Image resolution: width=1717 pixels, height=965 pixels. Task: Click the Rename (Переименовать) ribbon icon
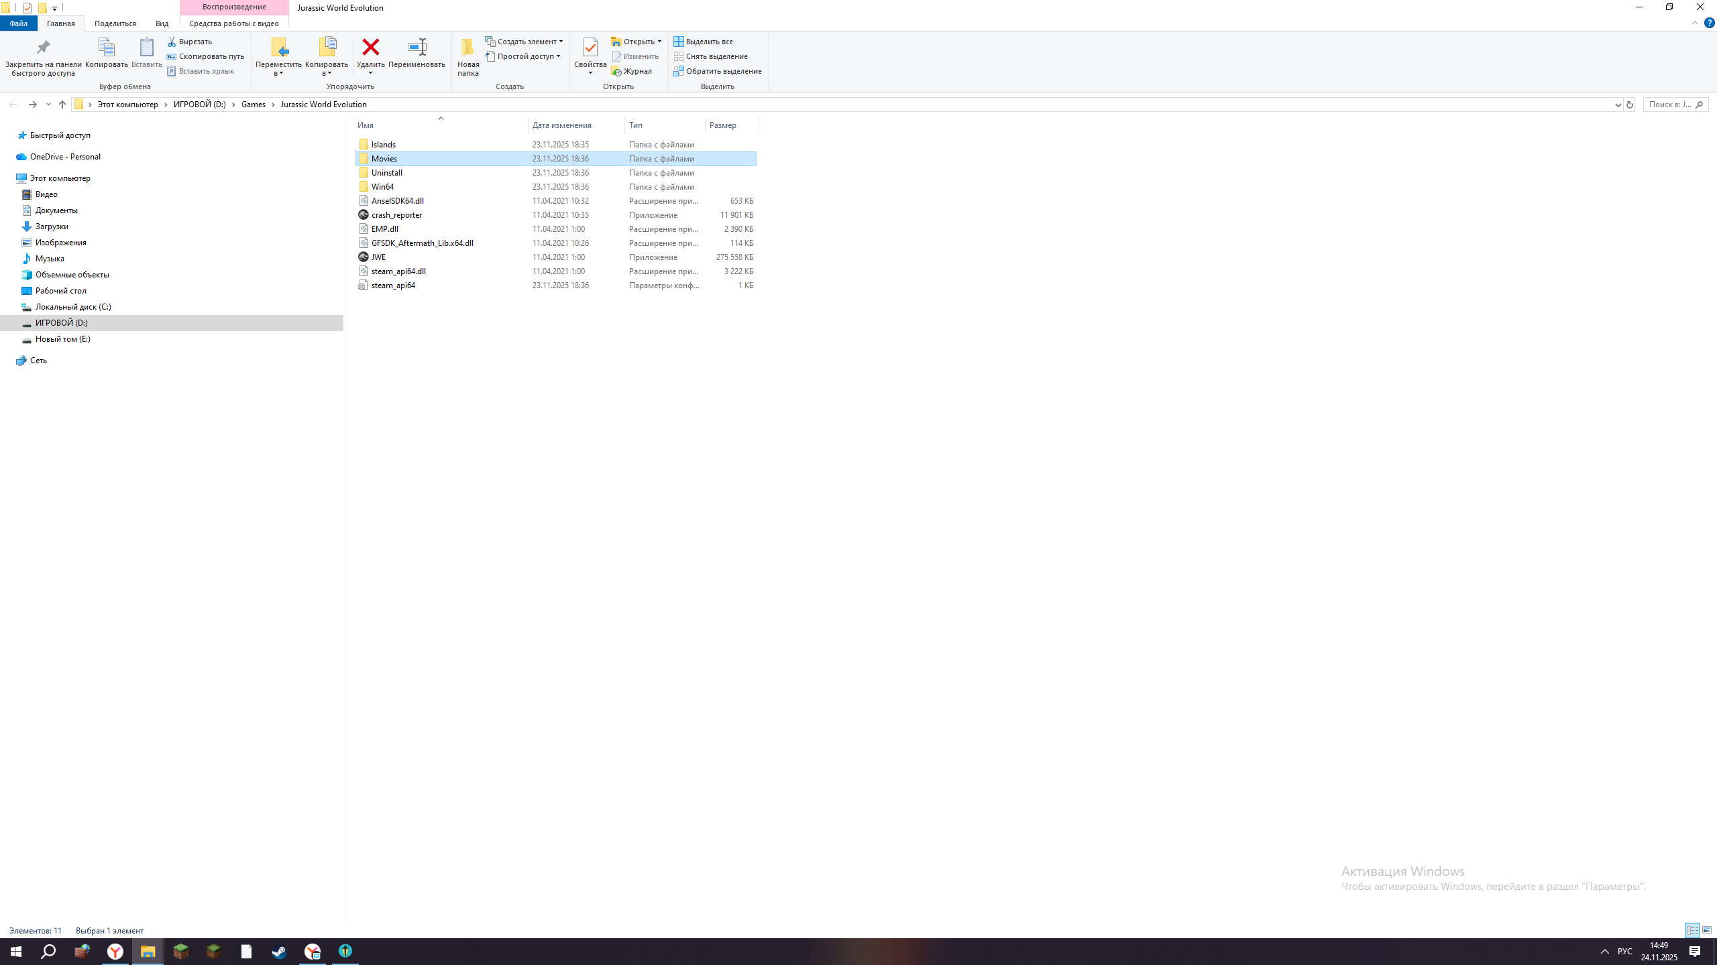pos(417,48)
